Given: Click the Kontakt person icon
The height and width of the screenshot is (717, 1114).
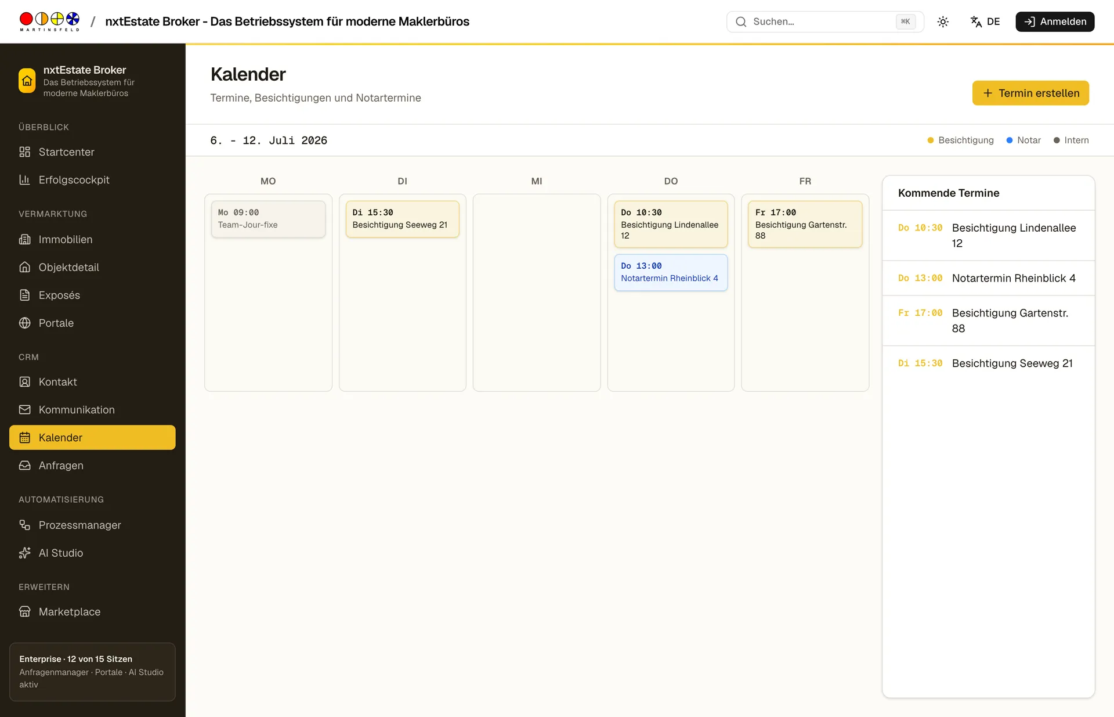Looking at the screenshot, I should click(x=24, y=382).
